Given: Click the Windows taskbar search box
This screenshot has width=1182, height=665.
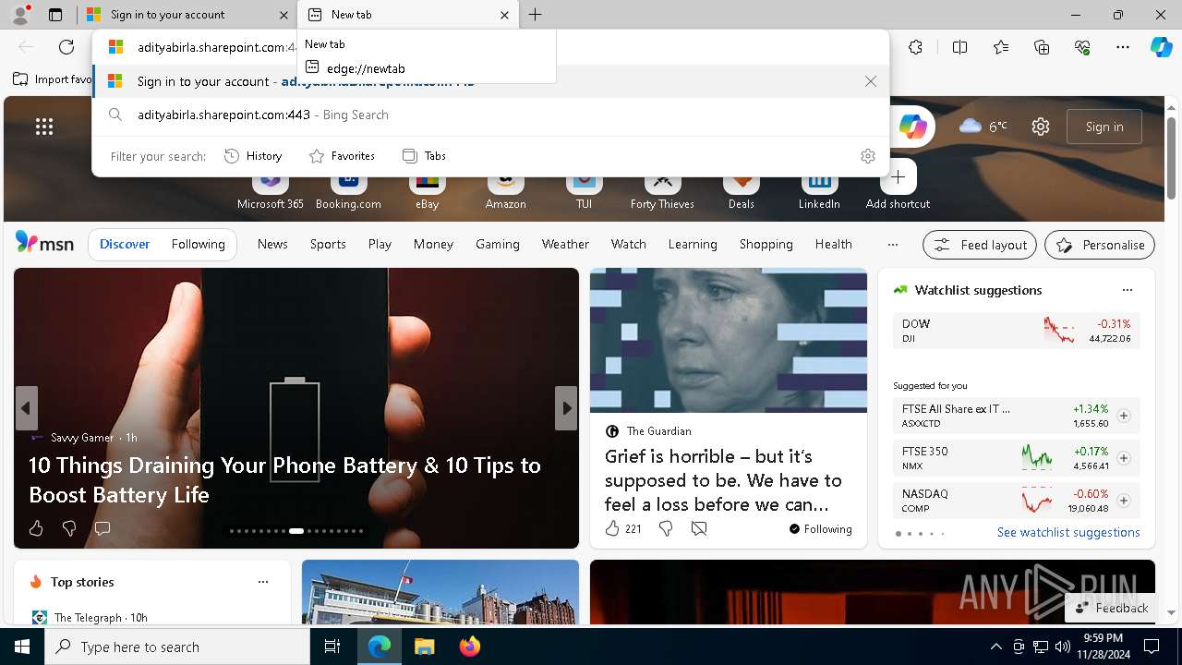Looking at the screenshot, I should point(177,647).
